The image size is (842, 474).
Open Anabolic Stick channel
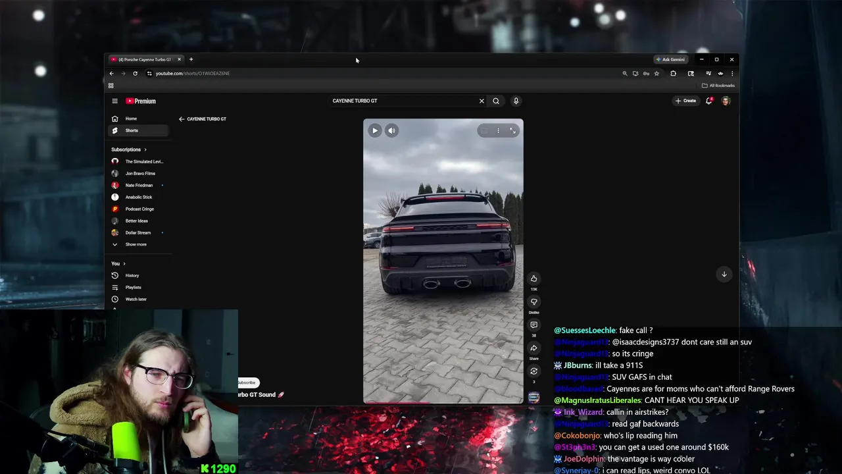(x=139, y=197)
